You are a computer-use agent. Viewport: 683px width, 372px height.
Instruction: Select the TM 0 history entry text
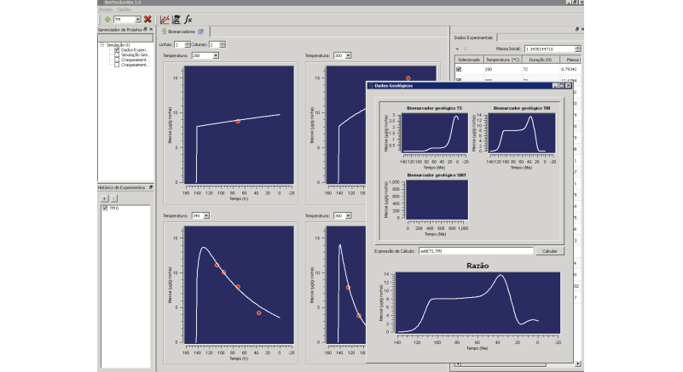pyautogui.click(x=113, y=209)
